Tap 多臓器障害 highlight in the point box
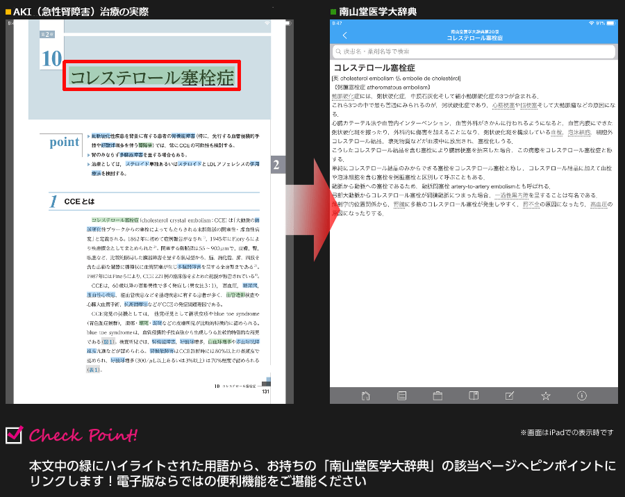The image size is (625, 497). [131, 155]
